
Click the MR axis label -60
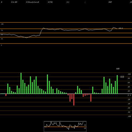pyautogui.click(x=129, y=108)
